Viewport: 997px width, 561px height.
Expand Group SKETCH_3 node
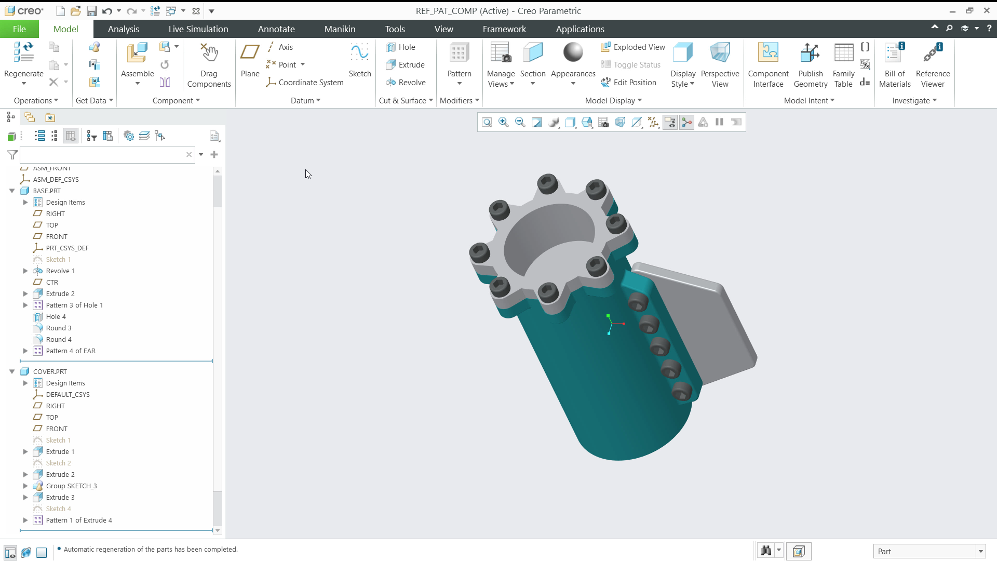point(25,486)
